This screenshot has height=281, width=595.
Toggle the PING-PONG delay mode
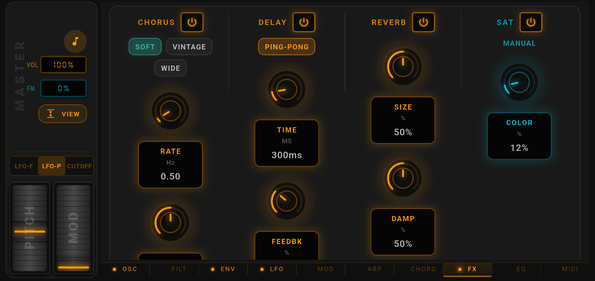287,47
